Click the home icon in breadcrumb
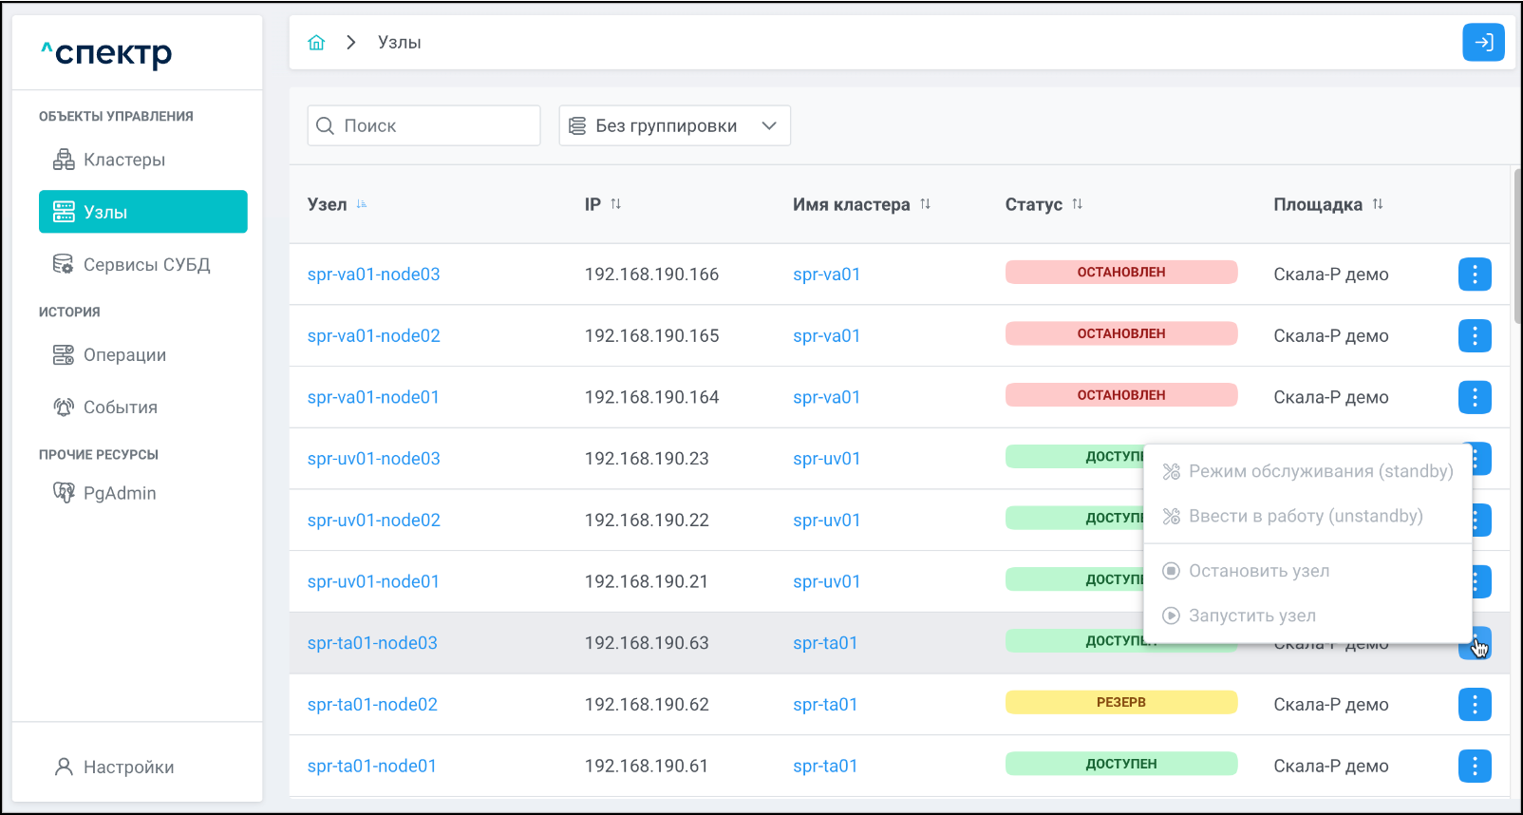 [x=316, y=43]
